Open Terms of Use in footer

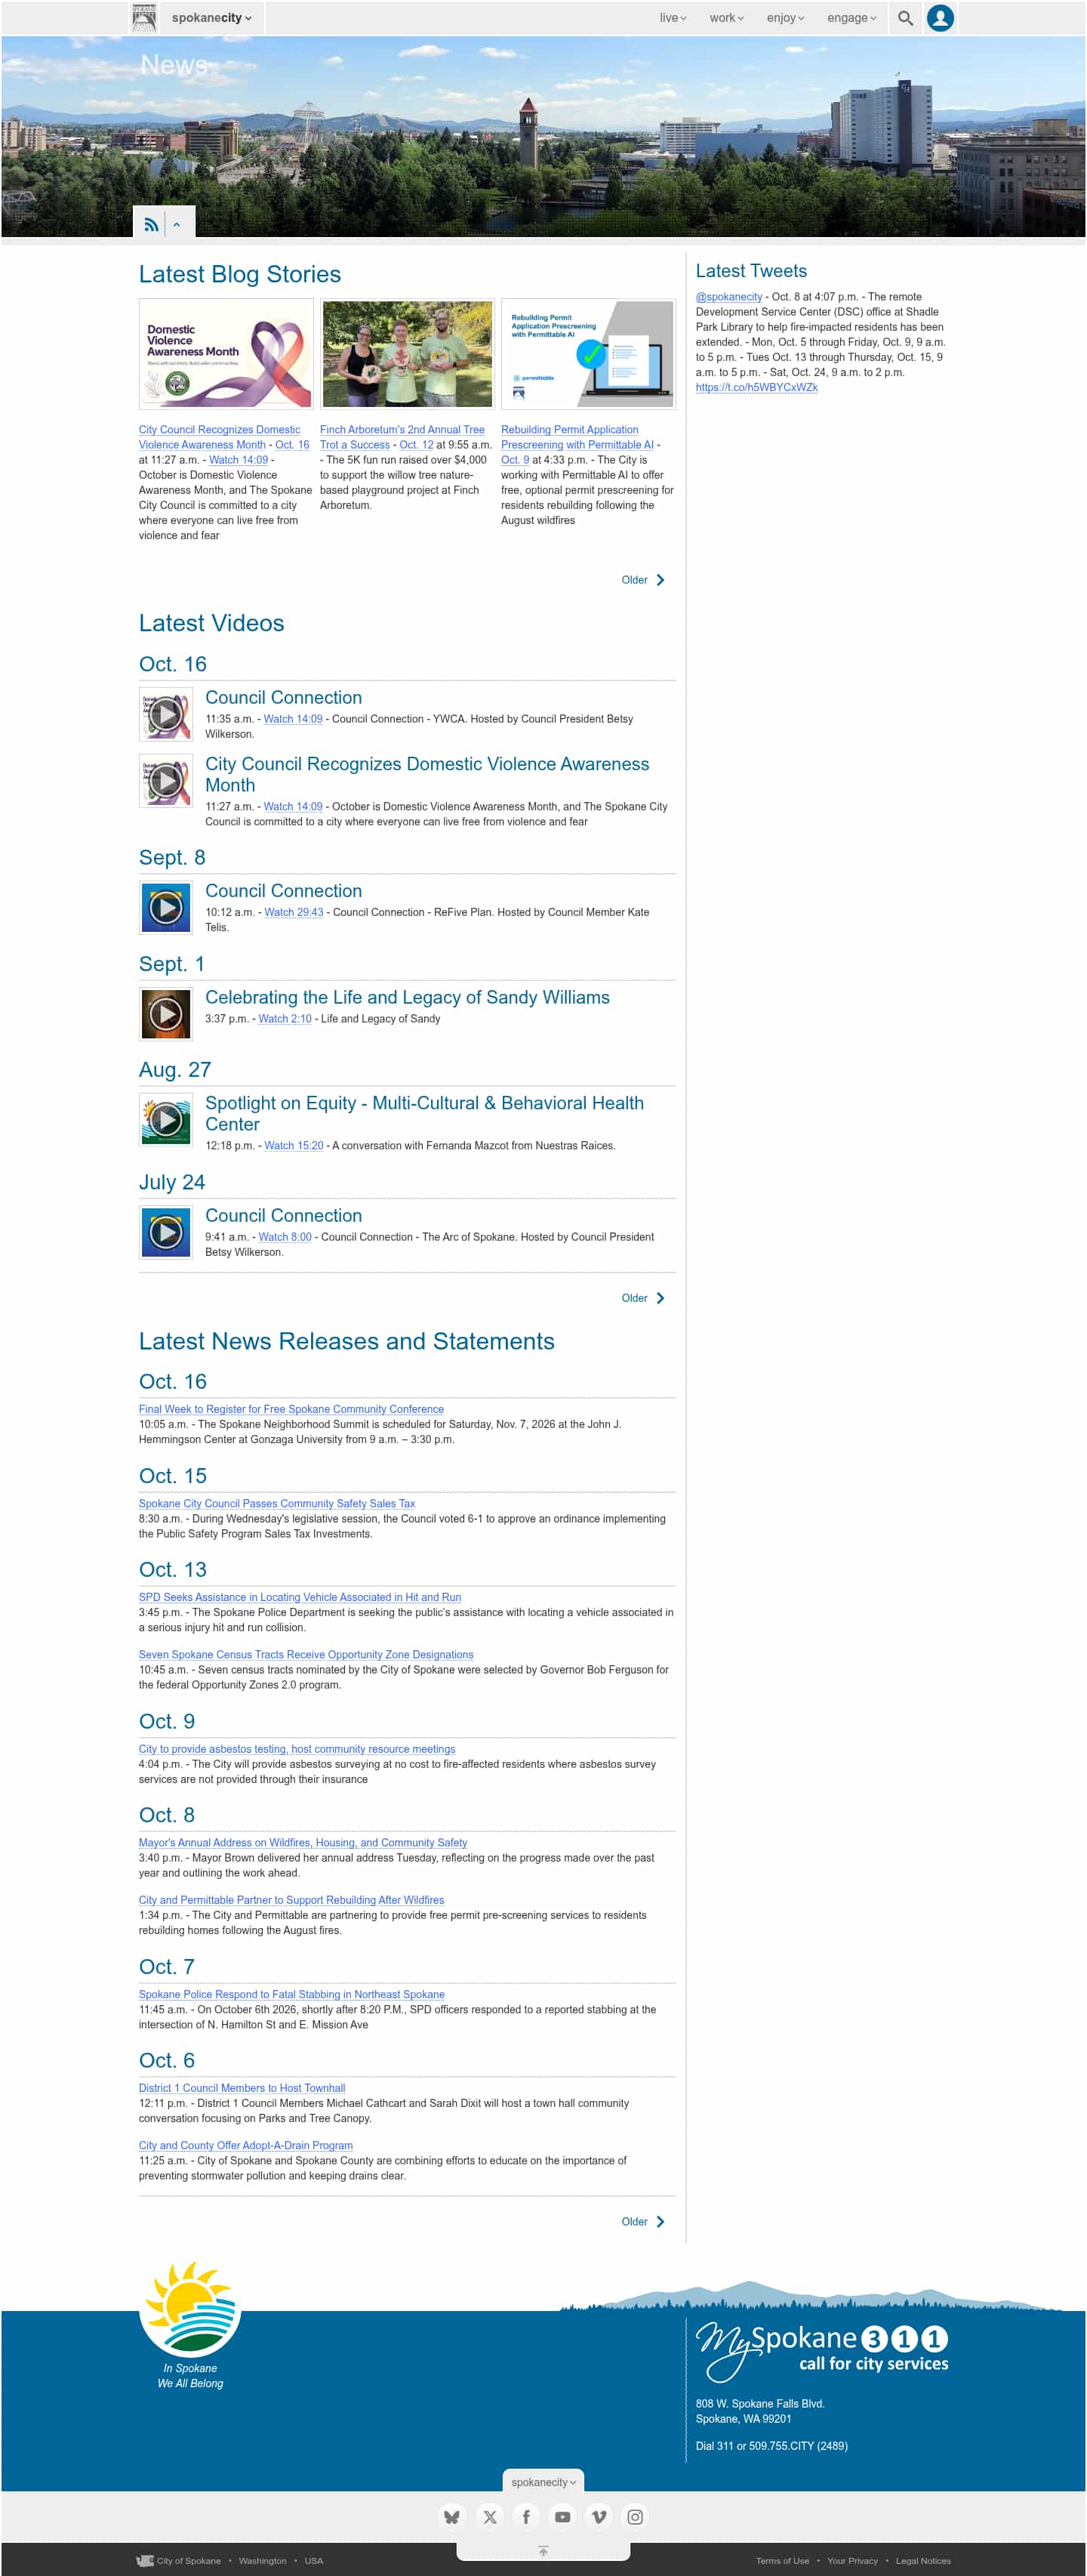point(782,2561)
